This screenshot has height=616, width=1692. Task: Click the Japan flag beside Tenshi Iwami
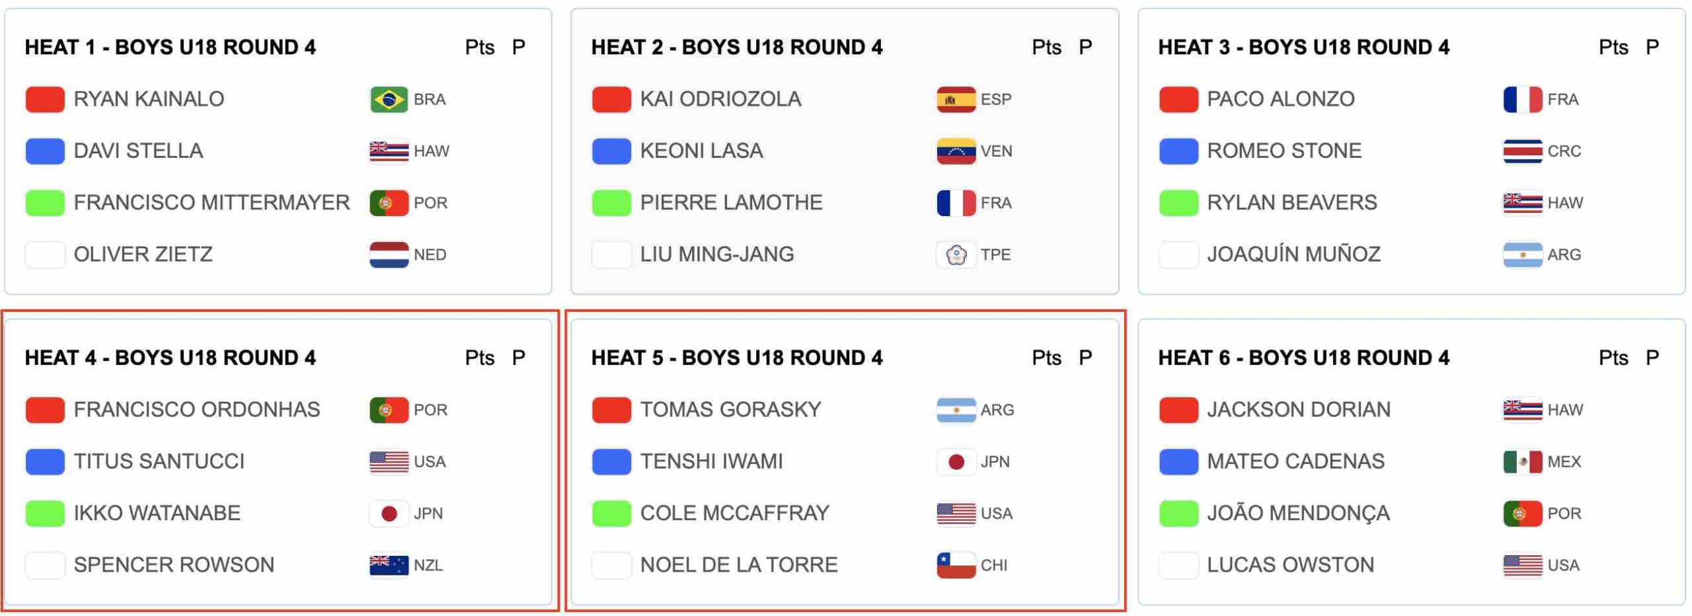pos(956,462)
